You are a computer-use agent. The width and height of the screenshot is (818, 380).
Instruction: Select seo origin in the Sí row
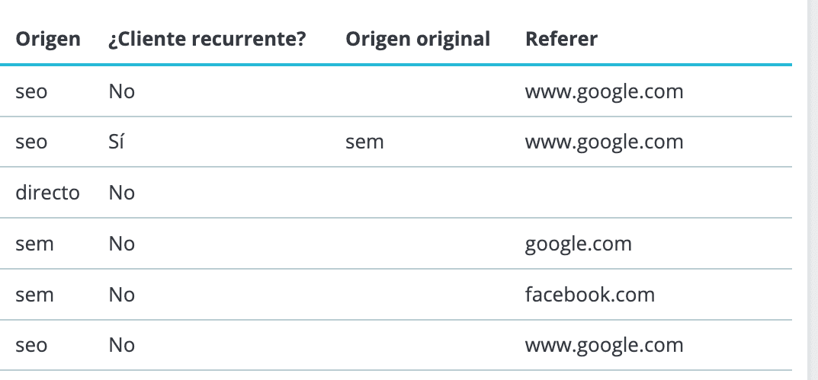click(x=31, y=142)
